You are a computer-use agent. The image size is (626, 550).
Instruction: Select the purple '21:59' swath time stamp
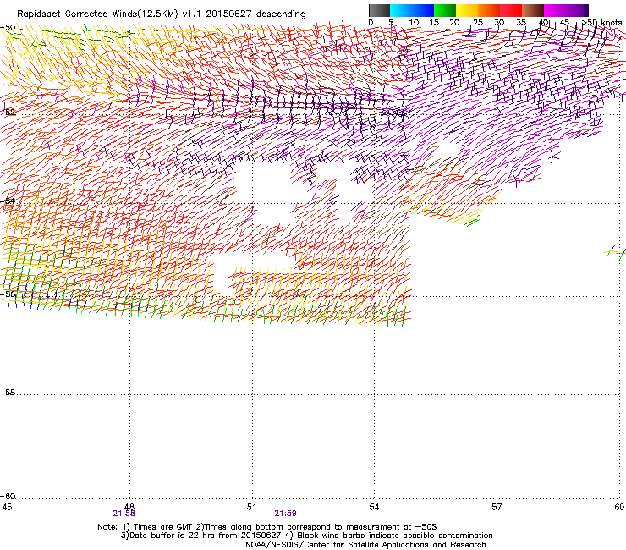pos(285,514)
